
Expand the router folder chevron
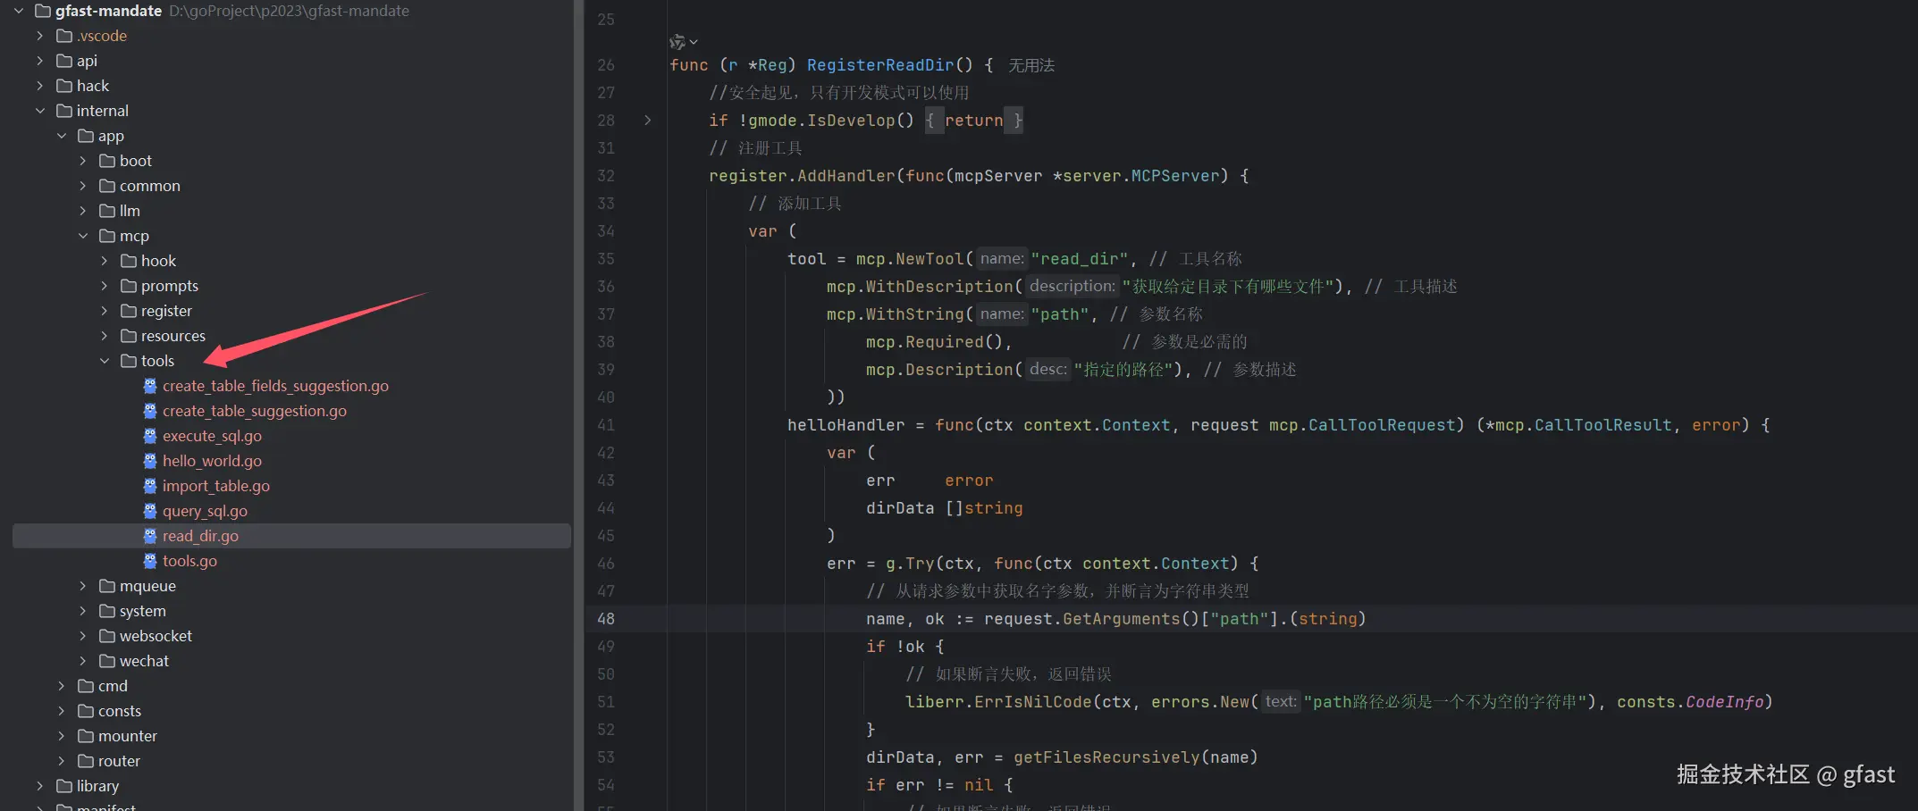click(x=62, y=761)
